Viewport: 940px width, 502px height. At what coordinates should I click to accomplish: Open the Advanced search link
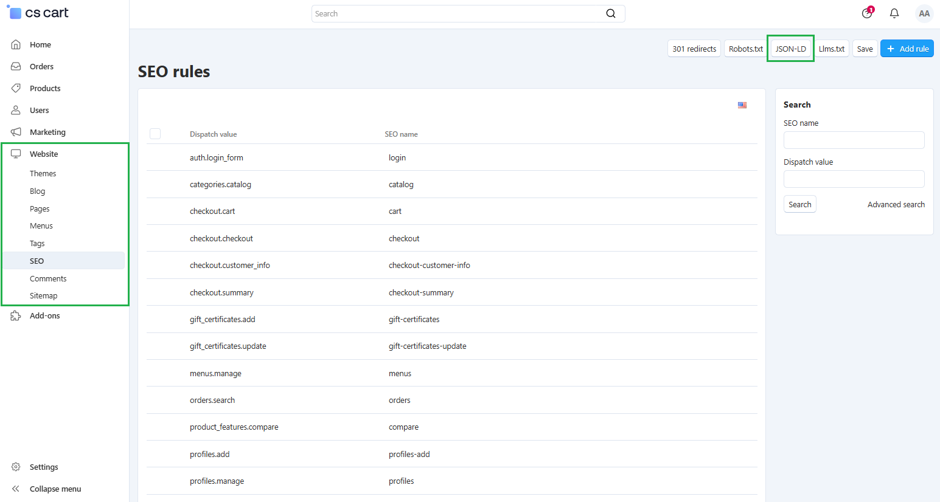coord(896,204)
